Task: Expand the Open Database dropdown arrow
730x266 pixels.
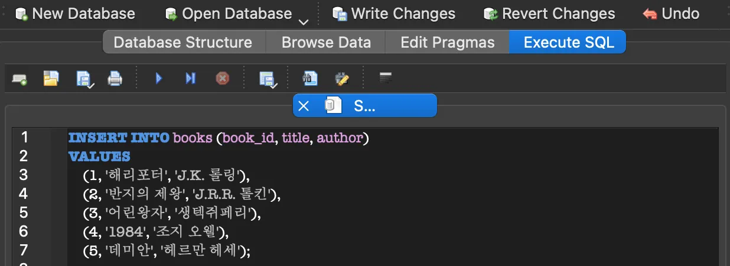Action: click(304, 22)
